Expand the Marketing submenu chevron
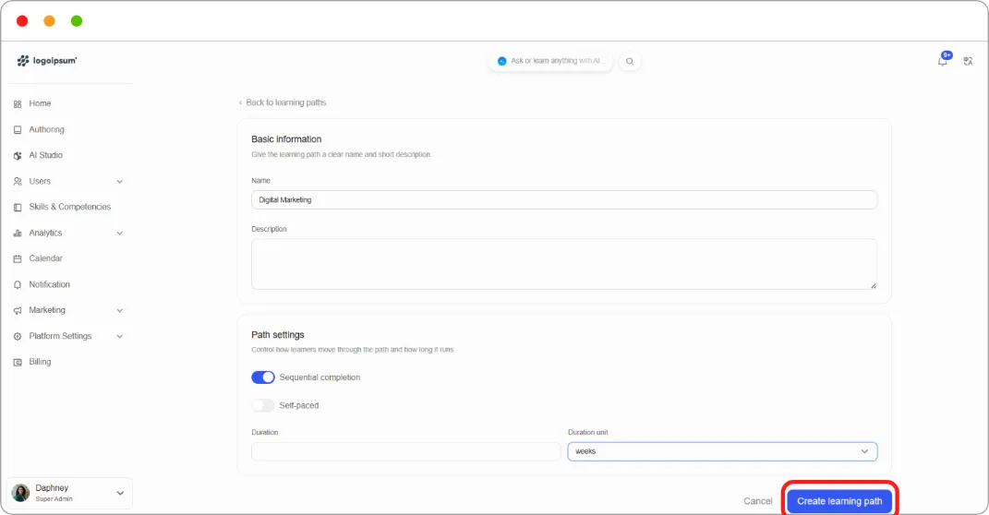Screen dimensions: 989x515 click(x=120, y=311)
